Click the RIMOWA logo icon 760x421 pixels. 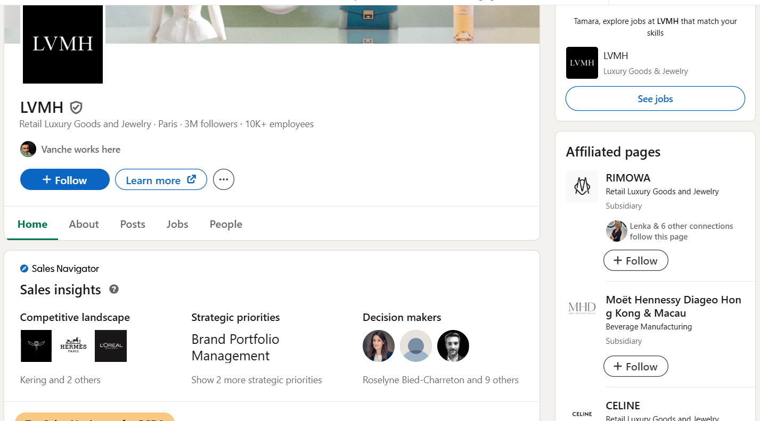click(x=582, y=186)
